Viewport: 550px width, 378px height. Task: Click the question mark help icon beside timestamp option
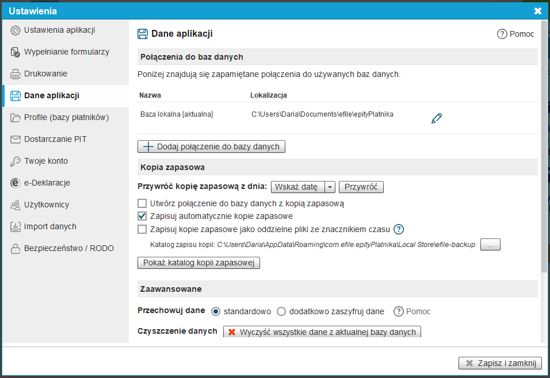point(399,229)
